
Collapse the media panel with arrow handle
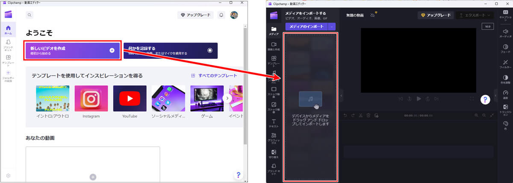[x=341, y=96]
